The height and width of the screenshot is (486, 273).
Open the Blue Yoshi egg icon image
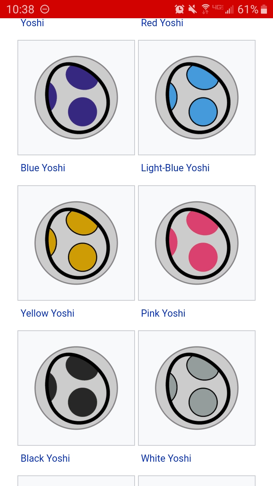point(76,98)
